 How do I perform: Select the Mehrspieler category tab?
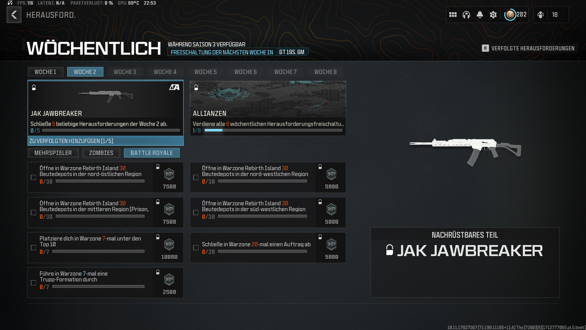53,153
